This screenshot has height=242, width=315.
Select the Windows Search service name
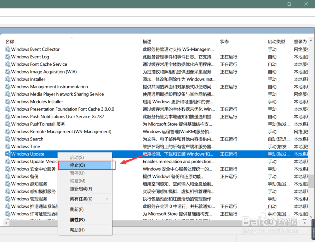point(27,139)
